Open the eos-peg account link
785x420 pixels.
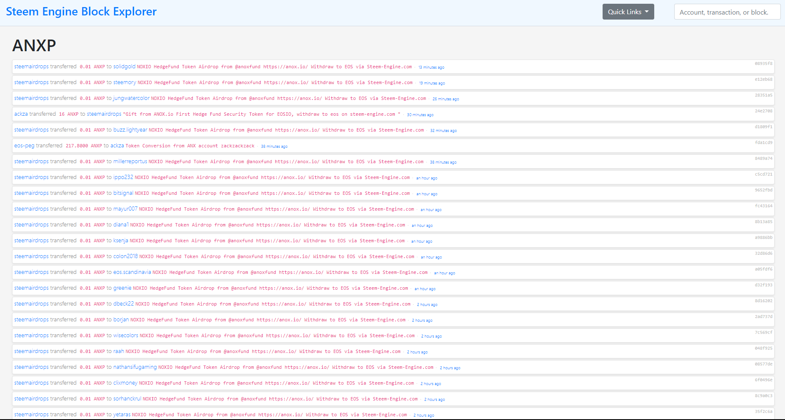click(x=24, y=146)
